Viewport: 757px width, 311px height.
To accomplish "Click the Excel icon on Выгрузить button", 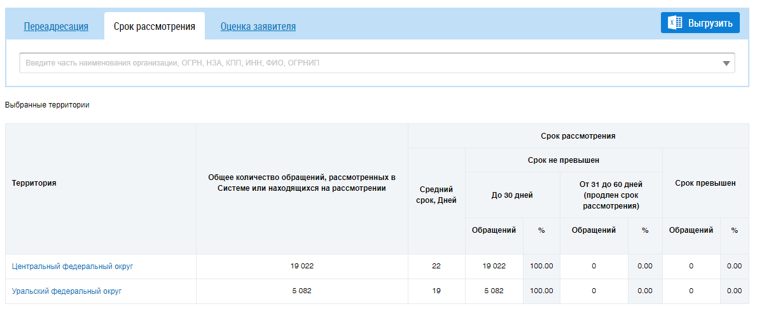I will pos(675,23).
